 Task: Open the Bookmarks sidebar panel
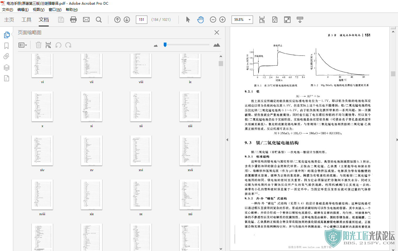[x=6, y=46]
